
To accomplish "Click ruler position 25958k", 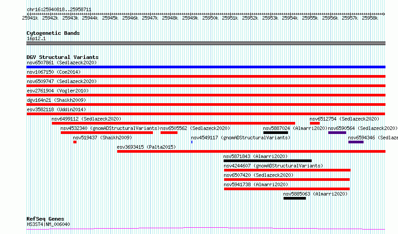I will 370,18.
